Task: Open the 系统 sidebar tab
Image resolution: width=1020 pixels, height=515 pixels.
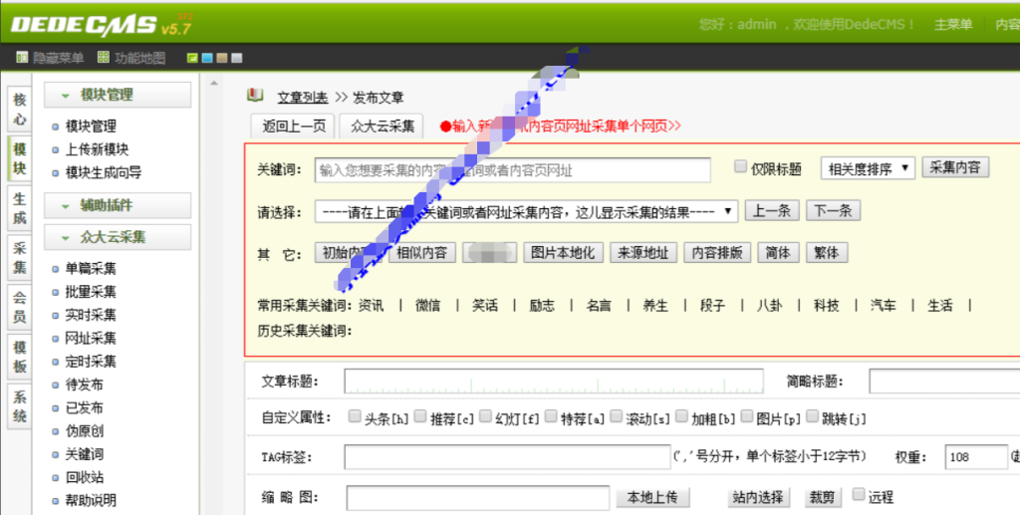Action: 20,405
